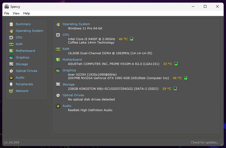Click Check for updates link
226x148 pixels.
pyautogui.click(x=205, y=142)
